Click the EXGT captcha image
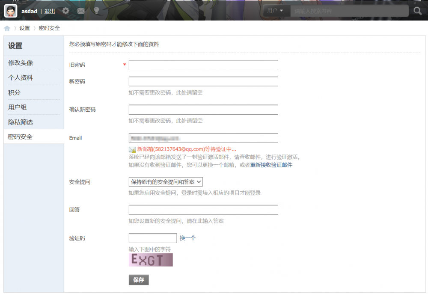Screen dimensions: 428x294 [151, 260]
